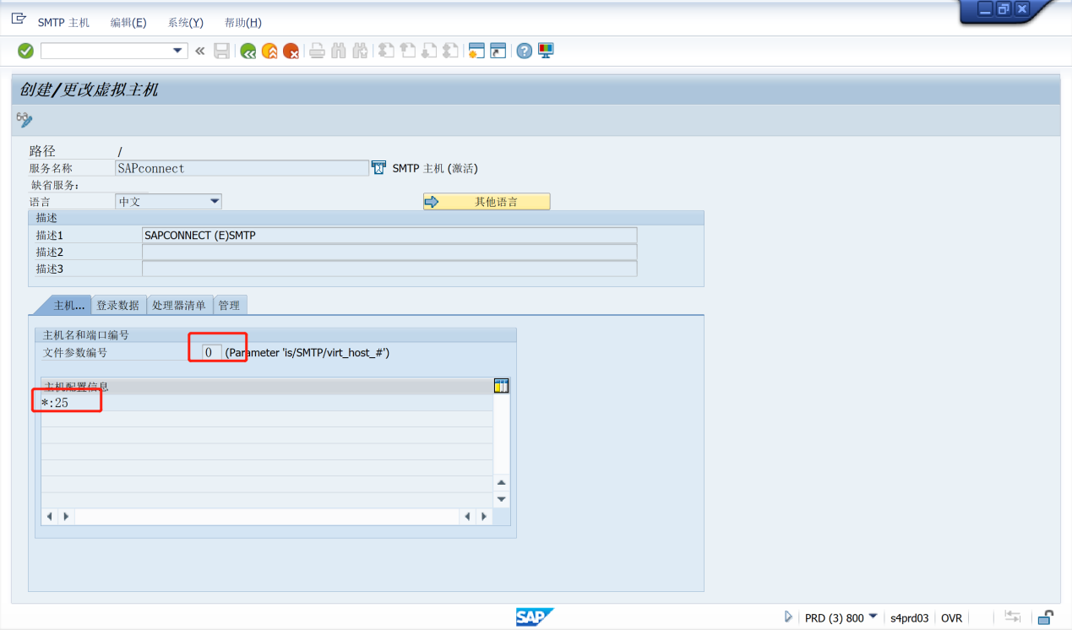Click the orange Exit icon

[x=269, y=51]
